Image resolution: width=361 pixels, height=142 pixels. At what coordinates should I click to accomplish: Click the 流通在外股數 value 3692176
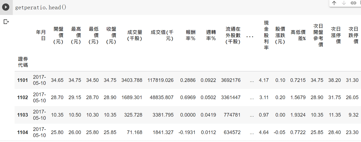click(x=231, y=80)
